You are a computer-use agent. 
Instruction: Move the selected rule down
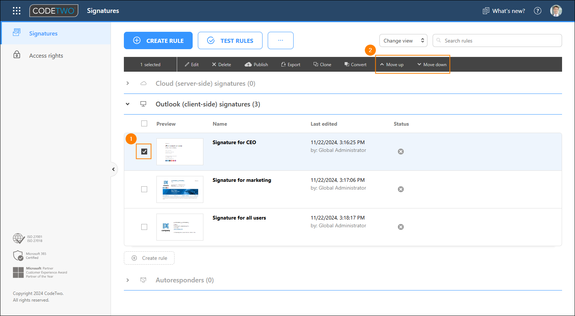[x=432, y=64]
